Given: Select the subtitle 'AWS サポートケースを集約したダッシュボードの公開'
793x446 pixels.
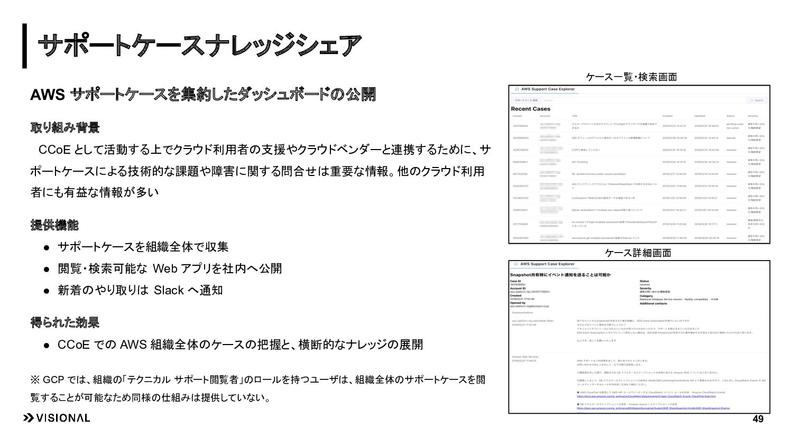Looking at the screenshot, I should click(x=203, y=95).
